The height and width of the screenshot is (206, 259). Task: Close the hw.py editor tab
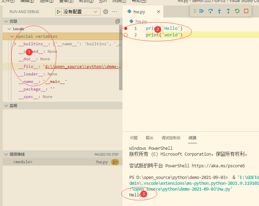158,12
